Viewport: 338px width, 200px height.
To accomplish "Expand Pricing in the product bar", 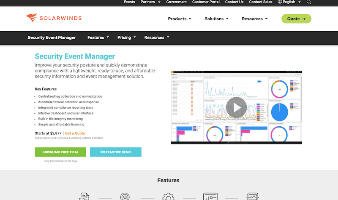I will 126,37.
